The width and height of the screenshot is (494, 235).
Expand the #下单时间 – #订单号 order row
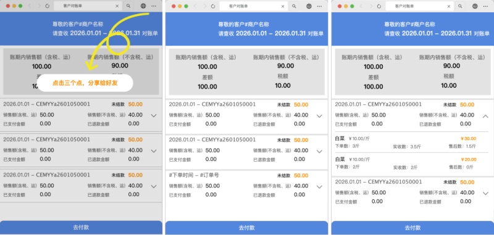click(x=319, y=187)
